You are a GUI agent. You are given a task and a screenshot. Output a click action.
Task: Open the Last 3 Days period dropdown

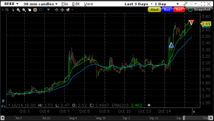click(x=139, y=4)
